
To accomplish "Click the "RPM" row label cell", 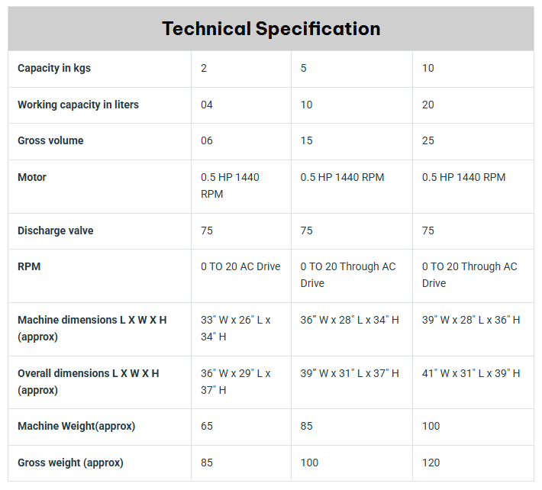I will click(x=29, y=266).
